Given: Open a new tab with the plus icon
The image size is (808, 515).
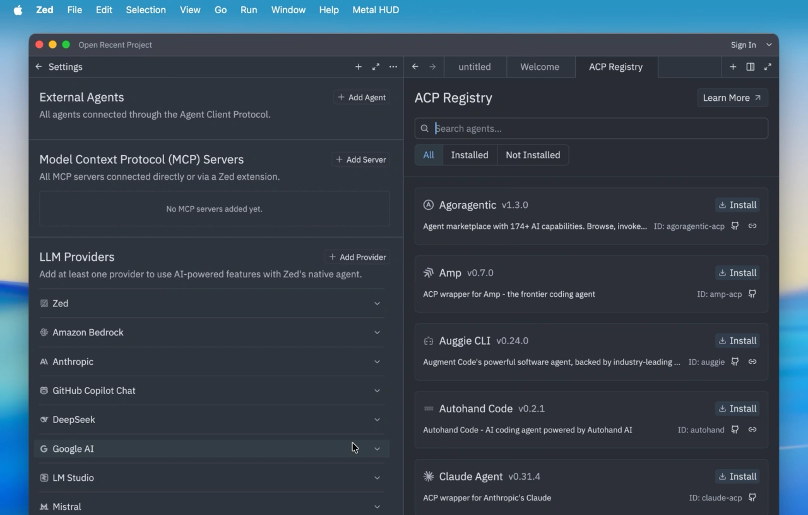Looking at the screenshot, I should (x=733, y=66).
